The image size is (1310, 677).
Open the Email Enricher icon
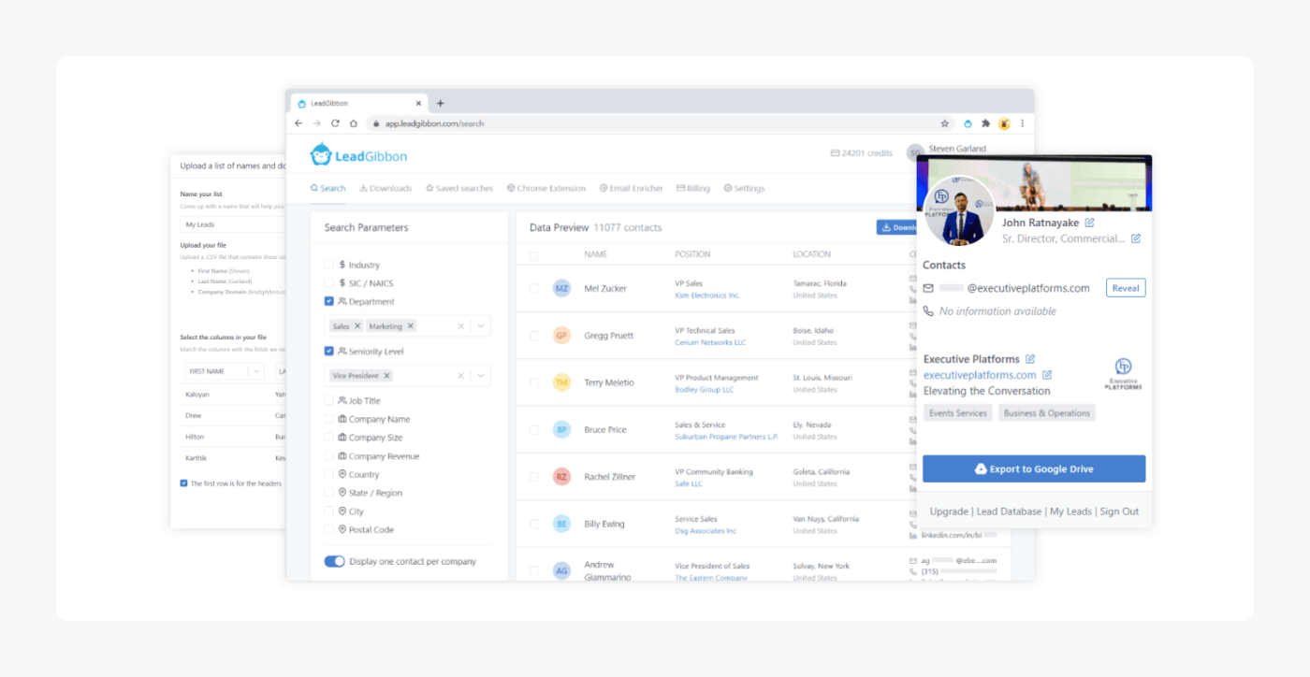(603, 187)
